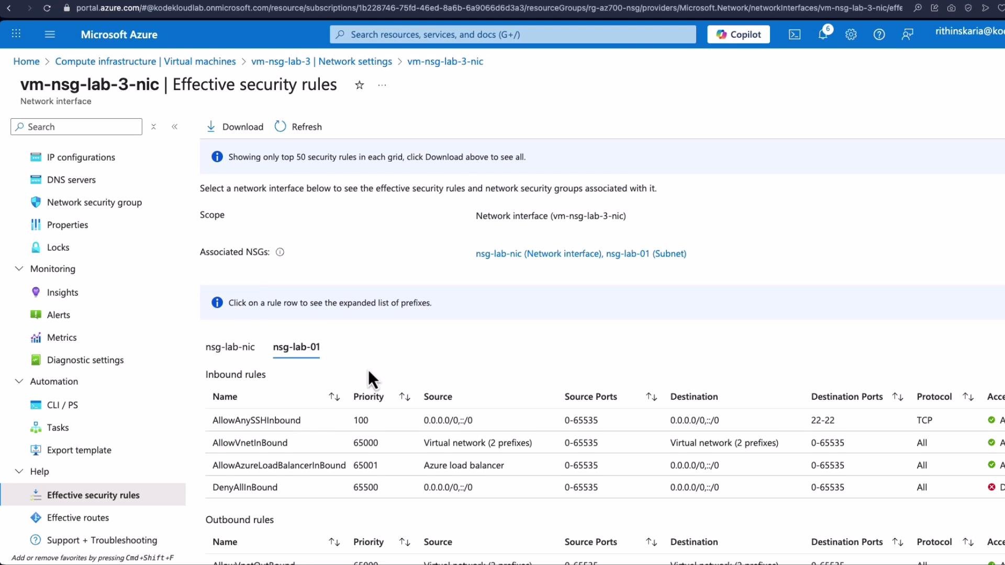Reload the page in browser
Viewport: 1005px width, 565px height.
[47, 8]
